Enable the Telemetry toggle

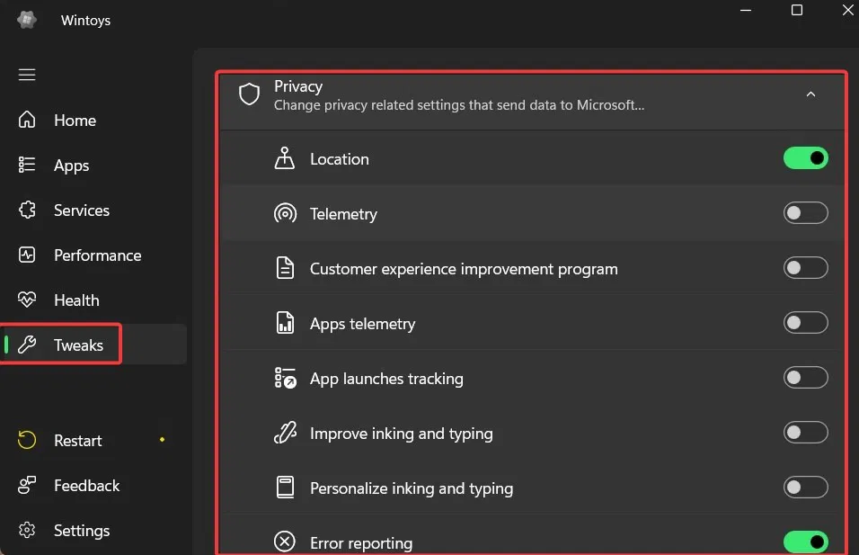805,213
